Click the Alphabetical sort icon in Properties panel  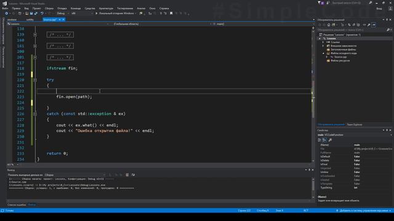point(324,140)
